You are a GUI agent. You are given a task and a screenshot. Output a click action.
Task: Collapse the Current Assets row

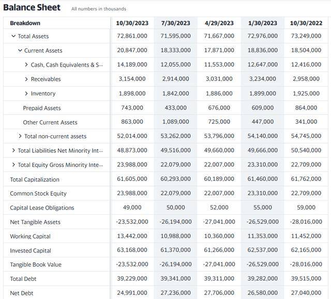pos(20,51)
